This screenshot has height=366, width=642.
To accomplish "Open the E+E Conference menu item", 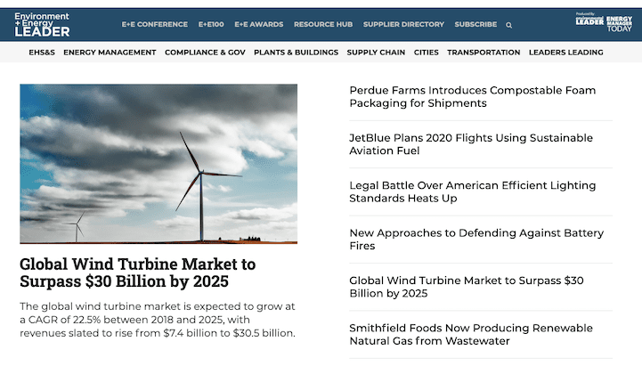I will (155, 25).
